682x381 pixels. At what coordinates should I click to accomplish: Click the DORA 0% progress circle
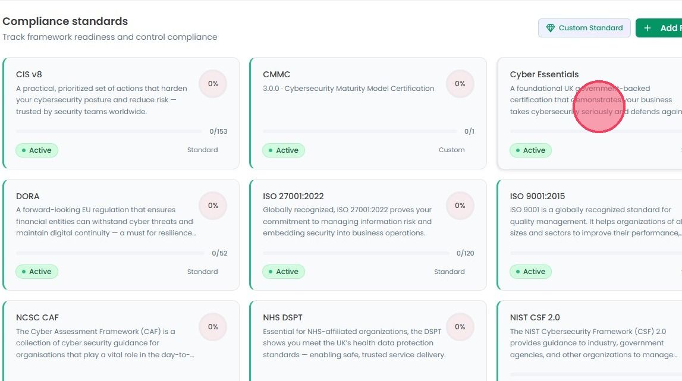pos(213,205)
